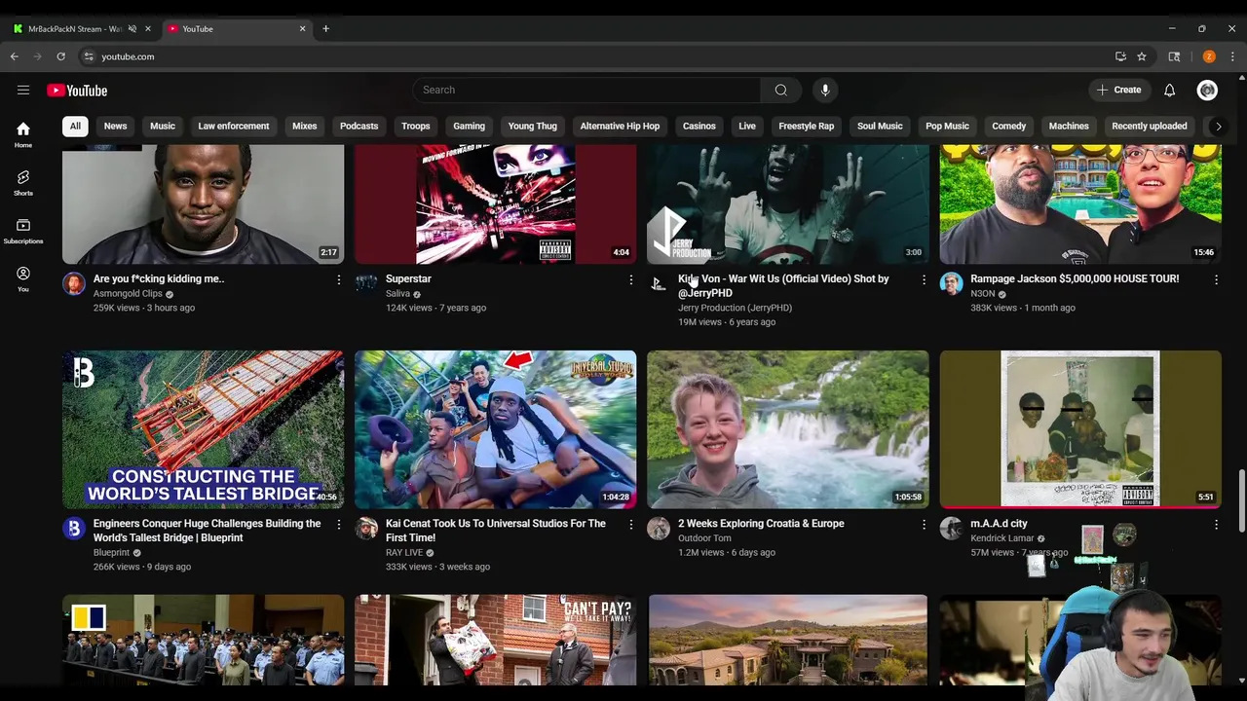The image size is (1247, 701).
Task: Open the You section in the sidebar
Action: [23, 278]
